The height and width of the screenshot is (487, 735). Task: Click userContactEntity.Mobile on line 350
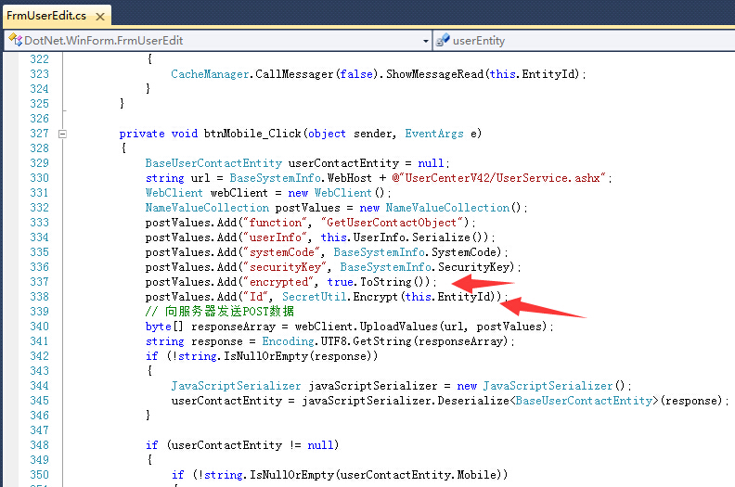[x=419, y=475]
